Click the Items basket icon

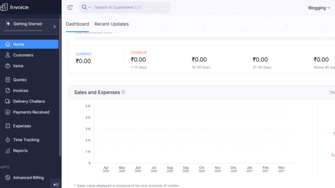pyautogui.click(x=8, y=66)
